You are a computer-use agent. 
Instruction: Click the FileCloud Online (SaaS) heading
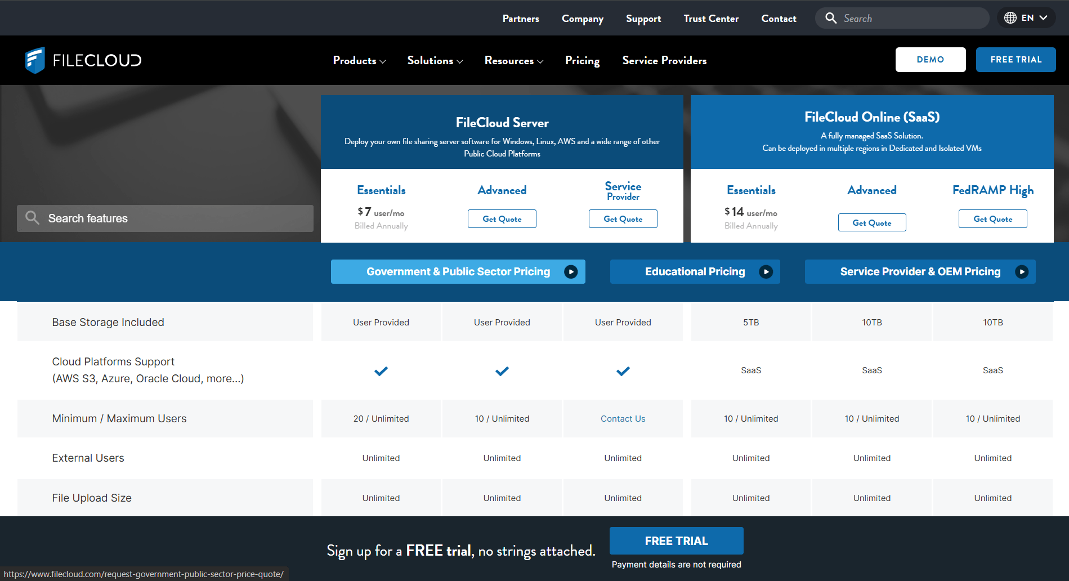pos(872,117)
